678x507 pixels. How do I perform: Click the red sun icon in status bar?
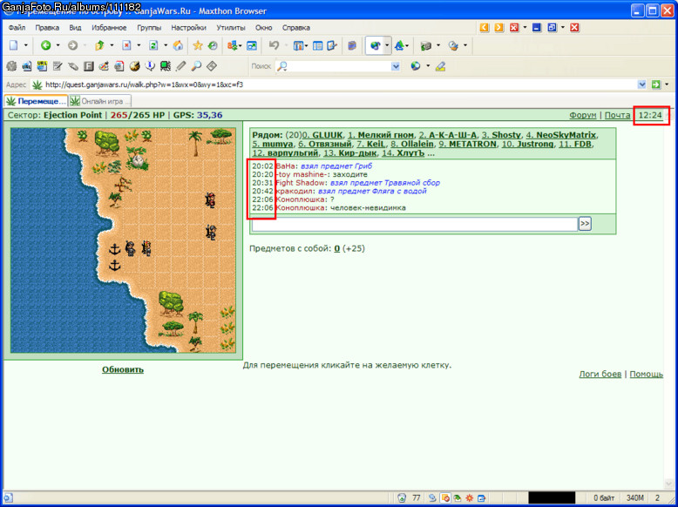(469, 497)
